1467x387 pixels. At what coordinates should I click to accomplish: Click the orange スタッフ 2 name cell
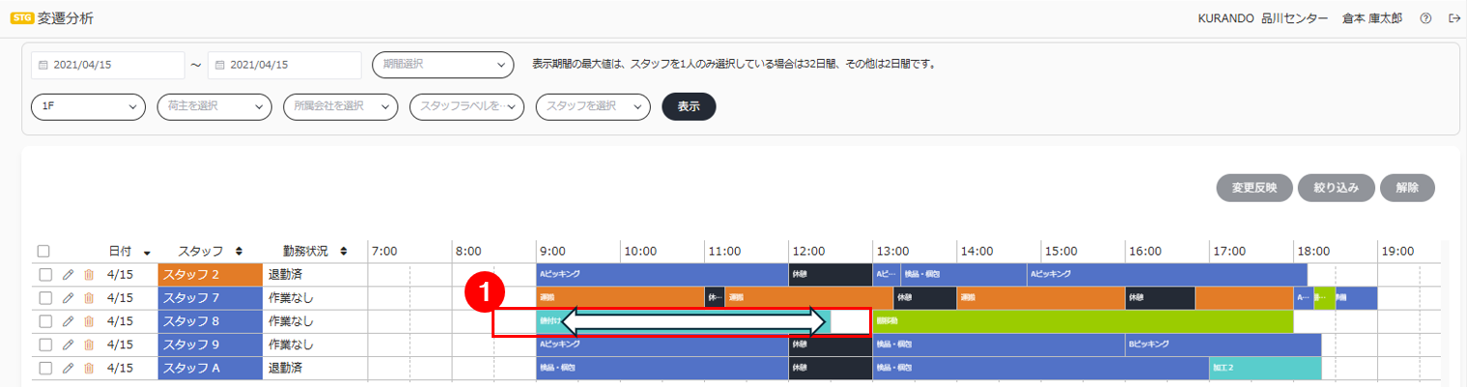[x=210, y=274]
